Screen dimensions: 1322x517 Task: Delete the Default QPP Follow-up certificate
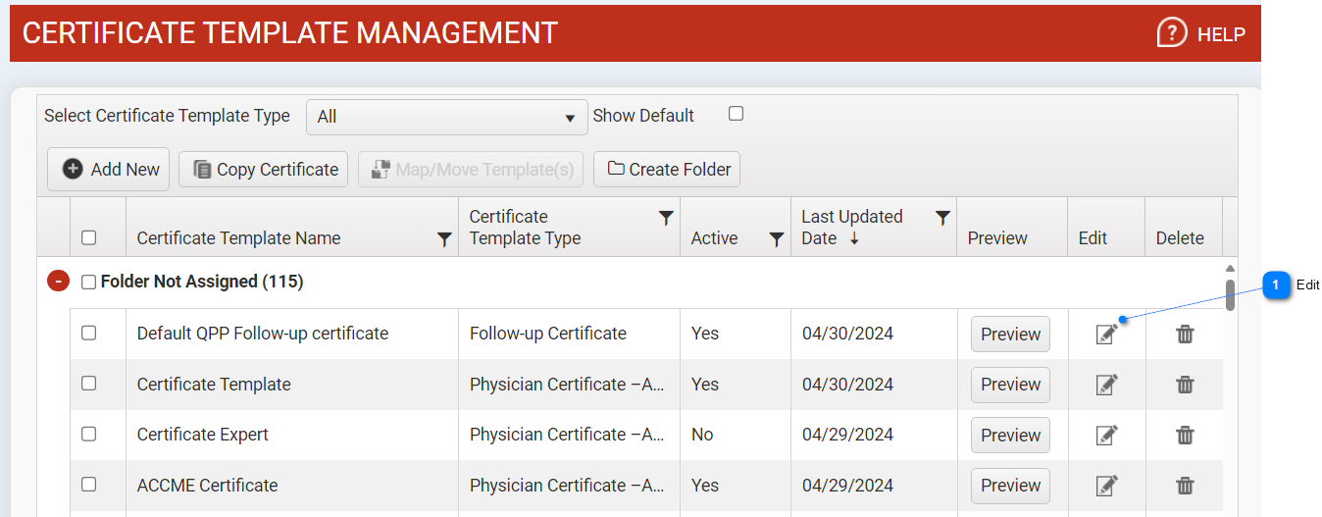[1185, 335]
